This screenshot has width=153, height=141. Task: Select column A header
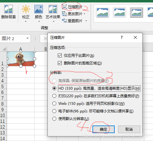pyautogui.click(x=21, y=49)
